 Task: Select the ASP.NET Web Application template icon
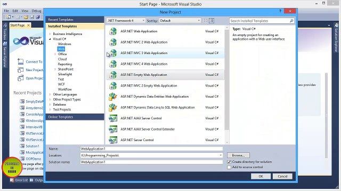tap(113, 31)
